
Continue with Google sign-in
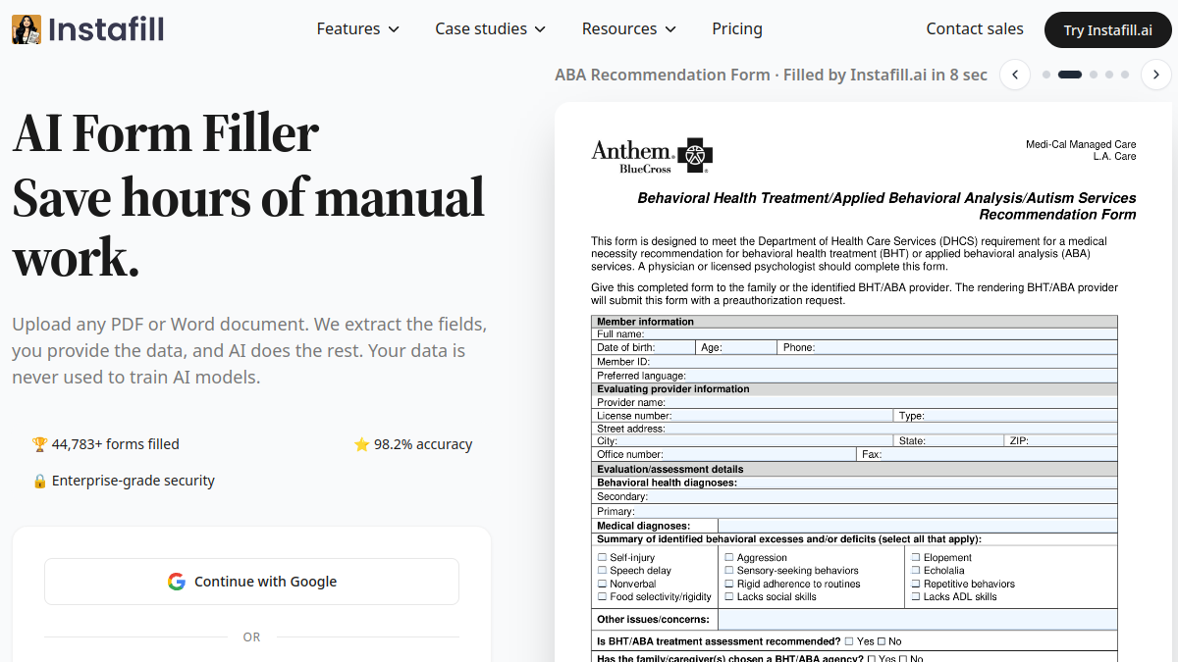click(x=251, y=582)
